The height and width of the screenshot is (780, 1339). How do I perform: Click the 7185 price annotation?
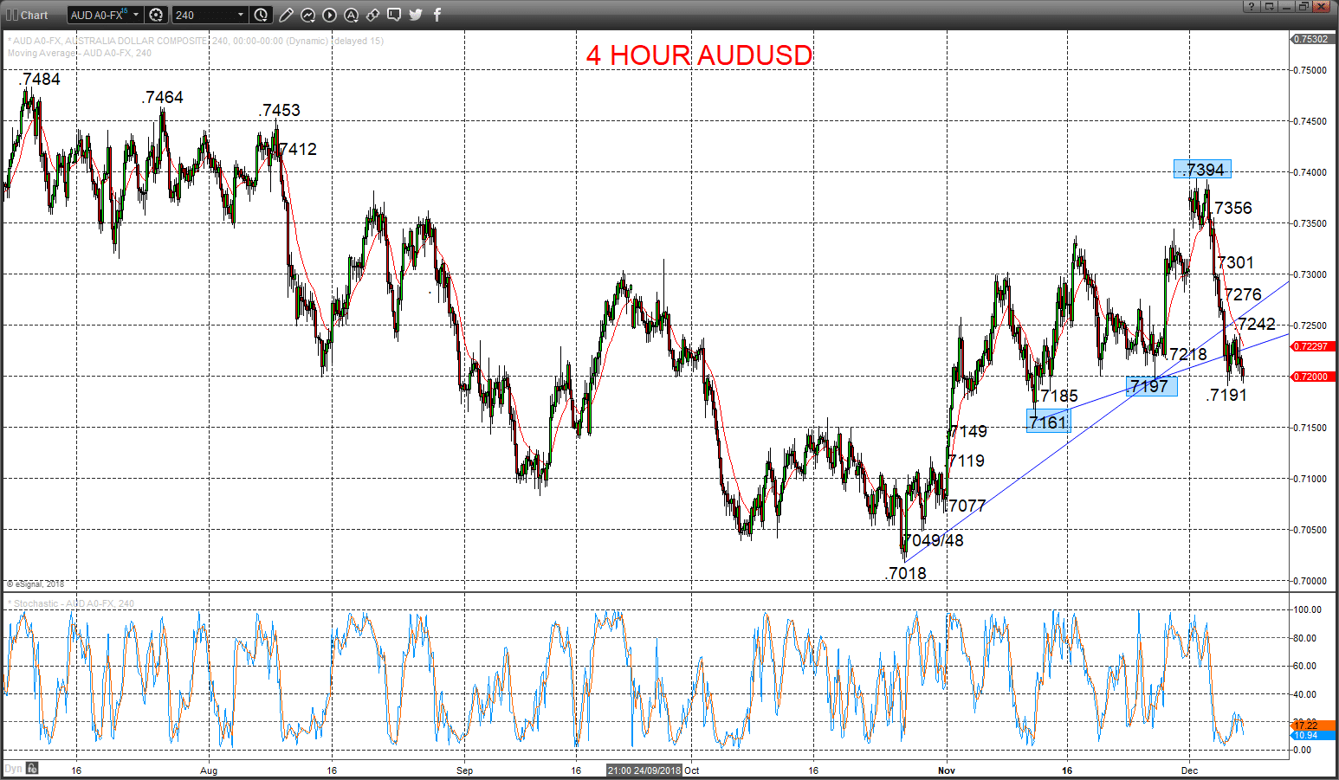1059,396
